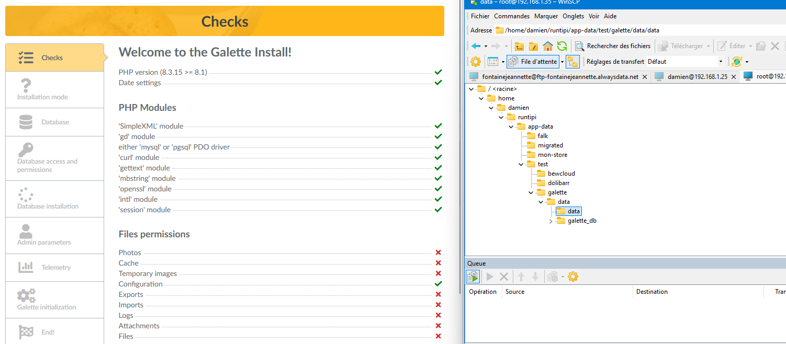Go back with WinSCP blue left arrow
This screenshot has width=786, height=344.
476,46
